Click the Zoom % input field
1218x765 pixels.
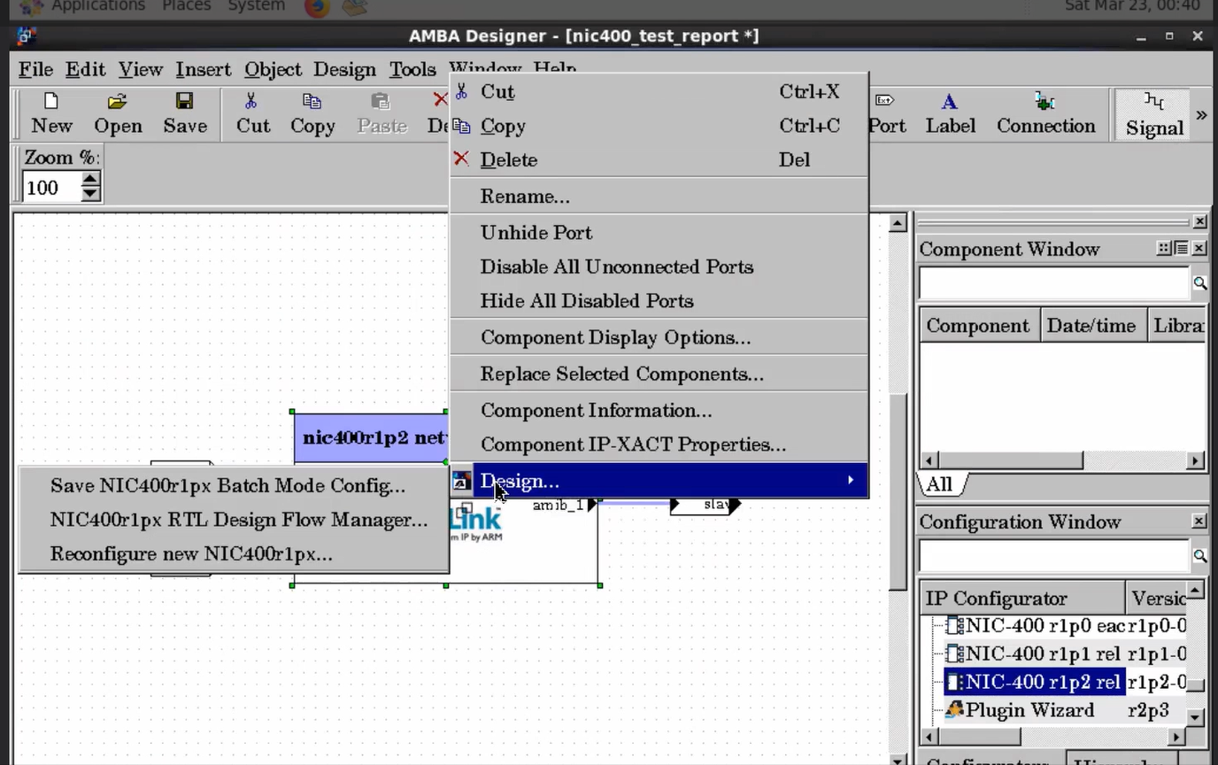(51, 188)
